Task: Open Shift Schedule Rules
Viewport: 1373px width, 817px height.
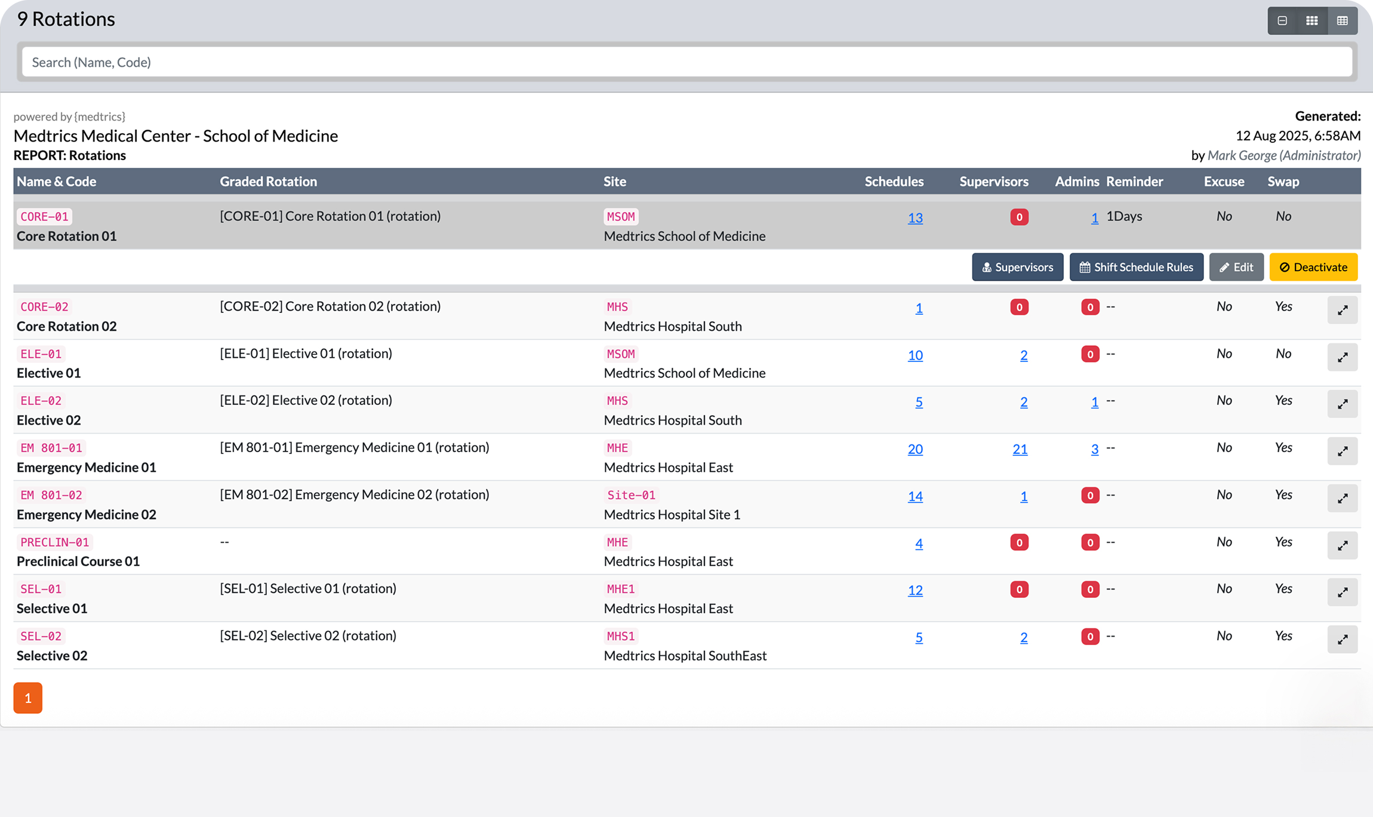Action: tap(1136, 267)
